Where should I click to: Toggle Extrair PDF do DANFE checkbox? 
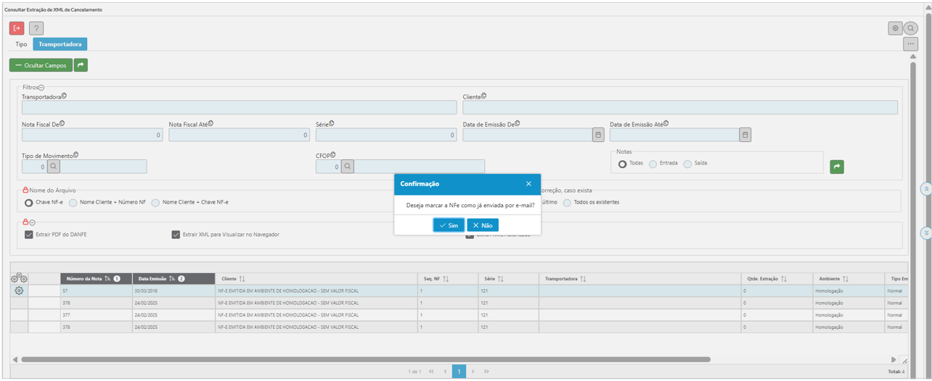tap(28, 235)
